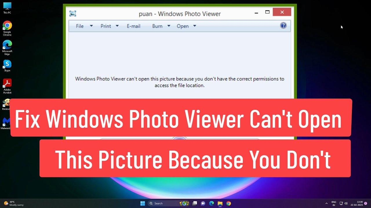The height and width of the screenshot is (208, 371).
Task: Click the volume speaker icon in the tray
Action: click(x=346, y=203)
